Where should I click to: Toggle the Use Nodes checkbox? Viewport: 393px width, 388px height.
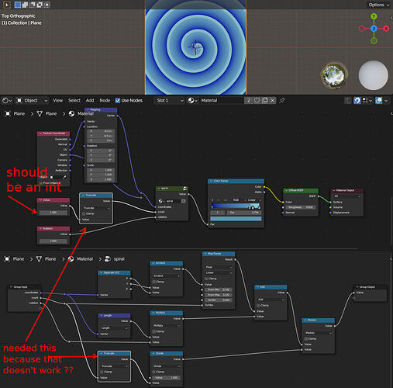[118, 100]
